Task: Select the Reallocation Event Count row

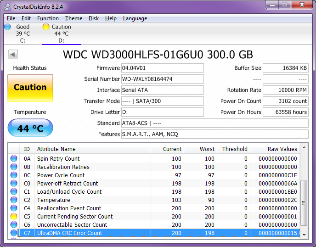Action: 154,208
